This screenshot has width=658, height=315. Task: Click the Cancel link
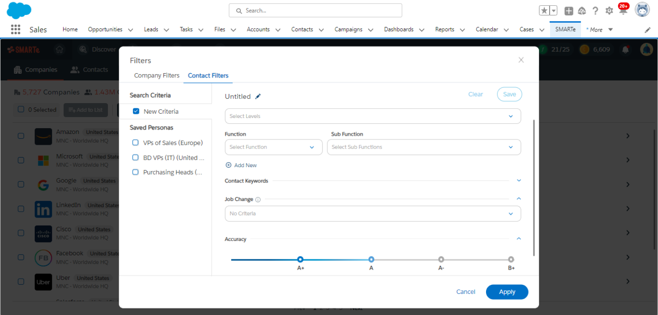pyautogui.click(x=465, y=292)
